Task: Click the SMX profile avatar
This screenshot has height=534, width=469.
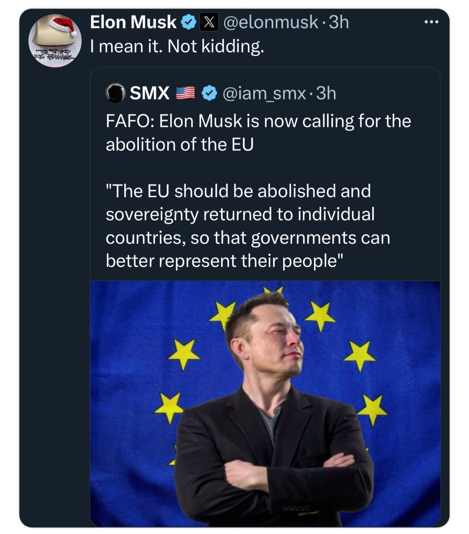Action: coord(116,93)
